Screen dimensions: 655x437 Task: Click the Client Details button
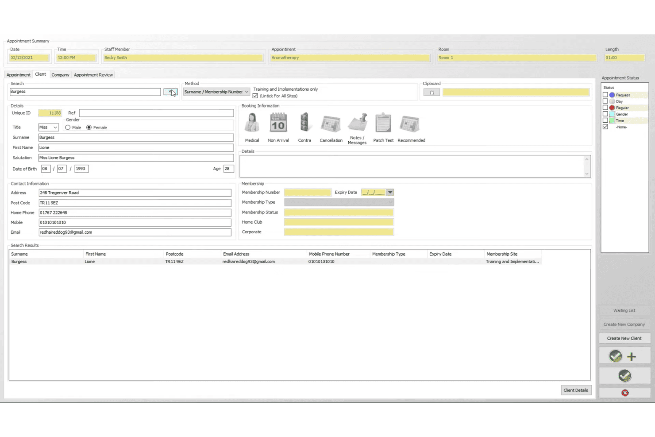(576, 390)
